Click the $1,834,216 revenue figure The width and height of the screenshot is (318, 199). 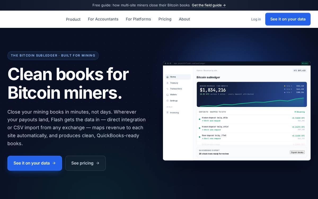click(213, 90)
